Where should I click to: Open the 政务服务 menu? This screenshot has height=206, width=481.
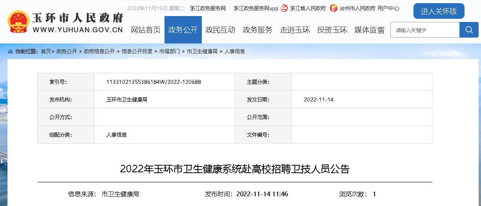pyautogui.click(x=258, y=30)
